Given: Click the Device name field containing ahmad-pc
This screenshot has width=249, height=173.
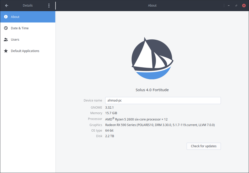Looking at the screenshot, I should click(163, 101).
